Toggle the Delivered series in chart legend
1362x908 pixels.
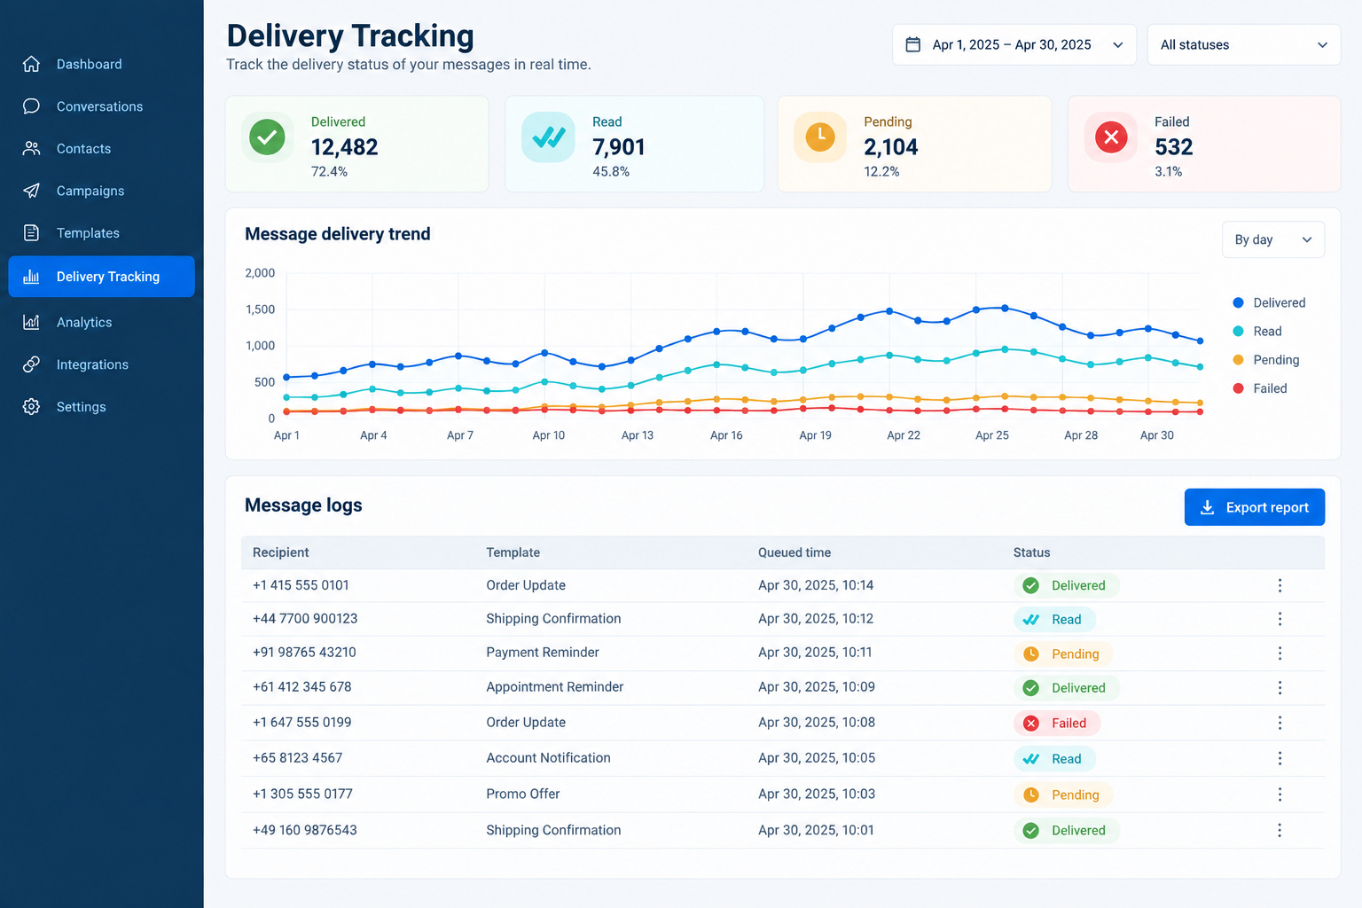point(1269,302)
